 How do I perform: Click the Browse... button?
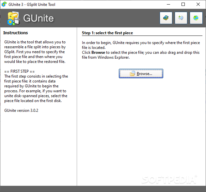pyautogui.click(x=141, y=74)
